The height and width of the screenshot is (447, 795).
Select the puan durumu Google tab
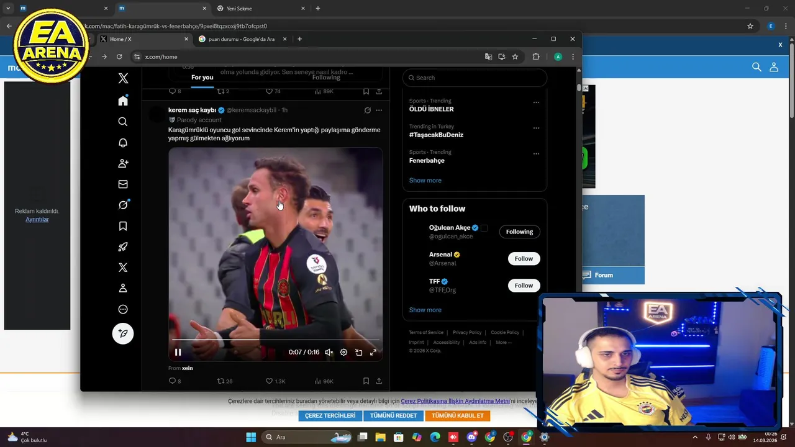coord(242,39)
